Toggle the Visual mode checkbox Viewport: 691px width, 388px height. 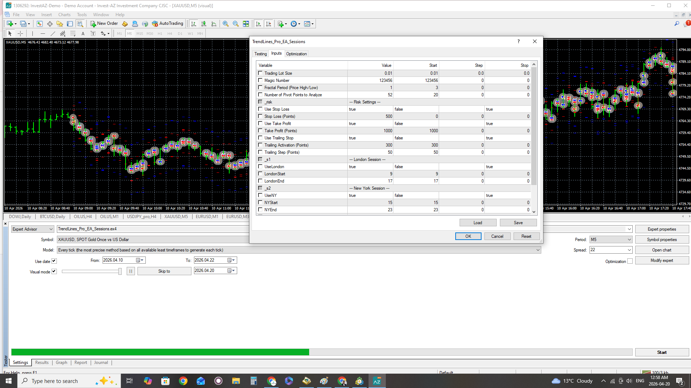tap(54, 272)
